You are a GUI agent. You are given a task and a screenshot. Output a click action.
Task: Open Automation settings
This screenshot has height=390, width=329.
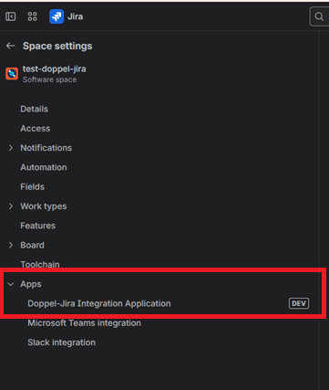tap(44, 167)
